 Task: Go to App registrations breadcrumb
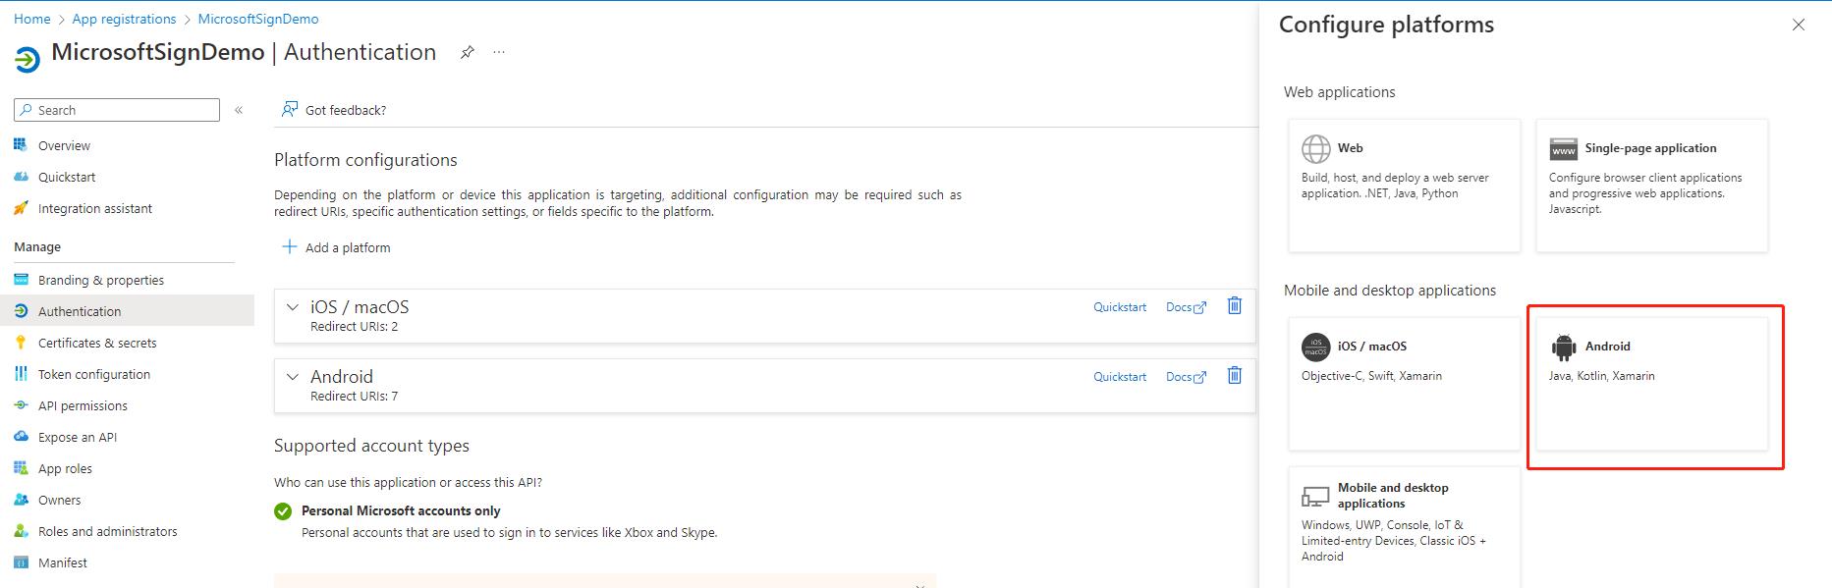[x=124, y=19]
